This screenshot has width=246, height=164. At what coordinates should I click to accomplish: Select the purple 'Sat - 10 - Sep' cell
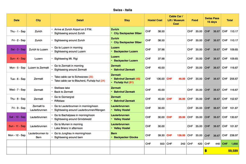(17, 117)
